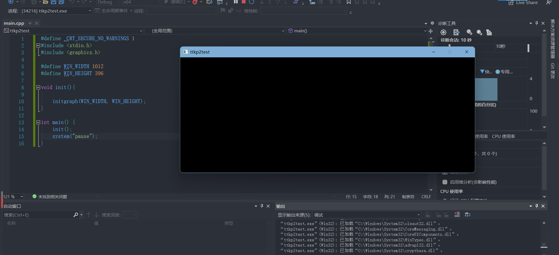Click the CRLF line ending indicator

tap(426, 197)
